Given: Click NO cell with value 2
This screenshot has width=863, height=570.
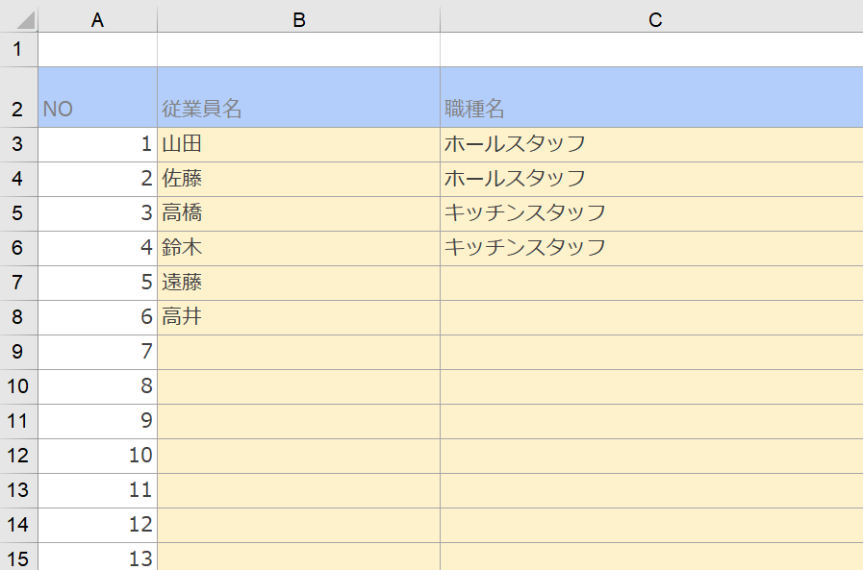Looking at the screenshot, I should pos(97,179).
